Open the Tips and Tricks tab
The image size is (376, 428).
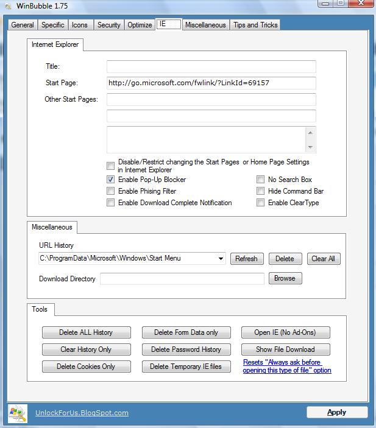point(255,25)
